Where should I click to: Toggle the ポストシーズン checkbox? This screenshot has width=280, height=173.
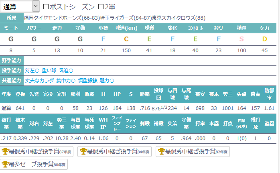46,6
